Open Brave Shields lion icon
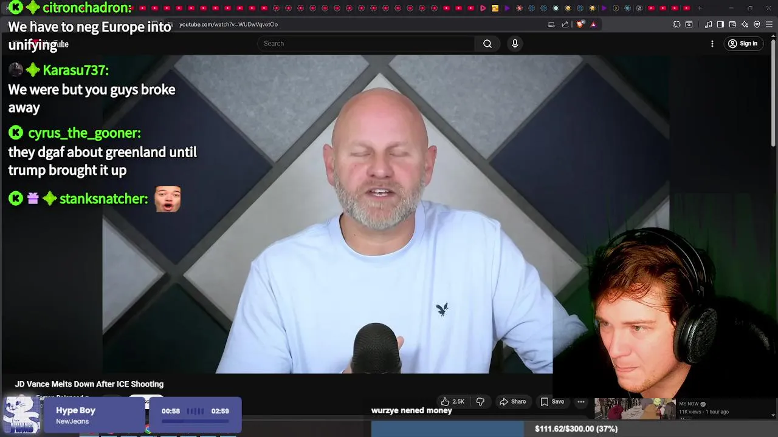Image resolution: width=778 pixels, height=437 pixels. [580, 24]
